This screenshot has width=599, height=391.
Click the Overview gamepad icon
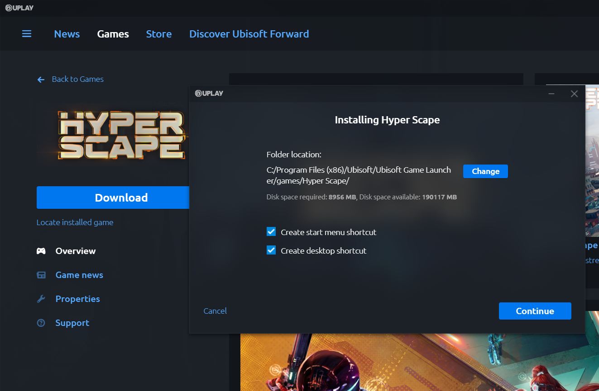point(41,251)
